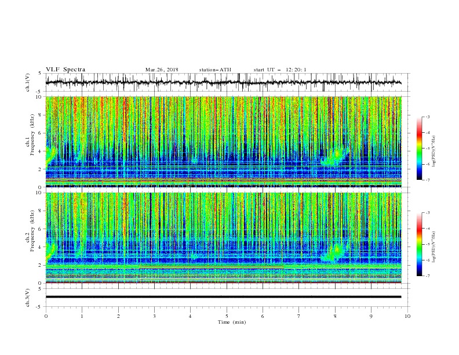Viewport: 459px width, 355px height.
Task: Click the ch.2 spectrogram emission burst near 8 min
Action: click(334, 253)
